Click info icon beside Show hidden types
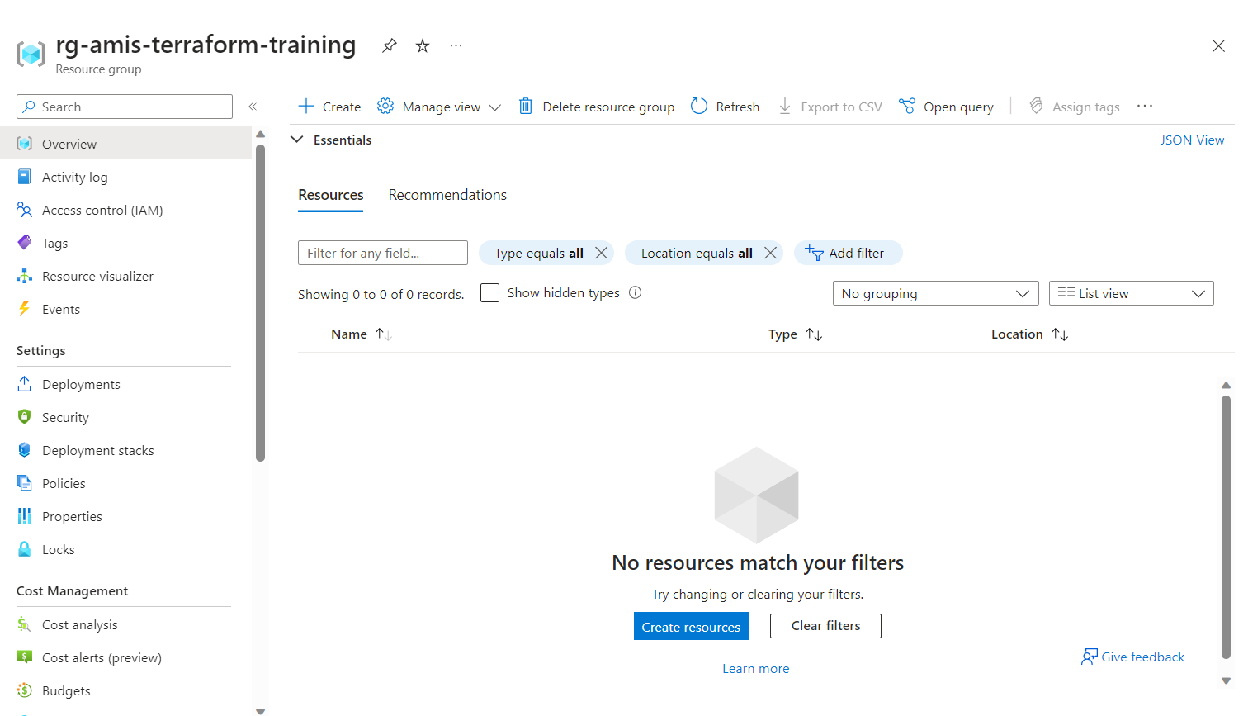This screenshot has width=1248, height=716. tap(635, 292)
